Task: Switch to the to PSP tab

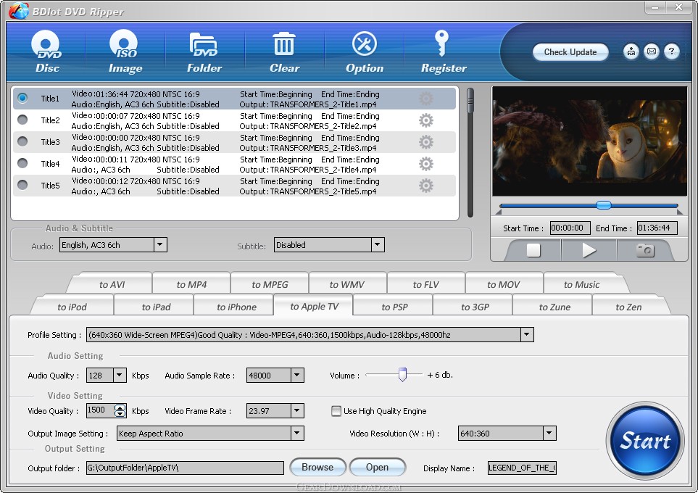Action: 394,307
